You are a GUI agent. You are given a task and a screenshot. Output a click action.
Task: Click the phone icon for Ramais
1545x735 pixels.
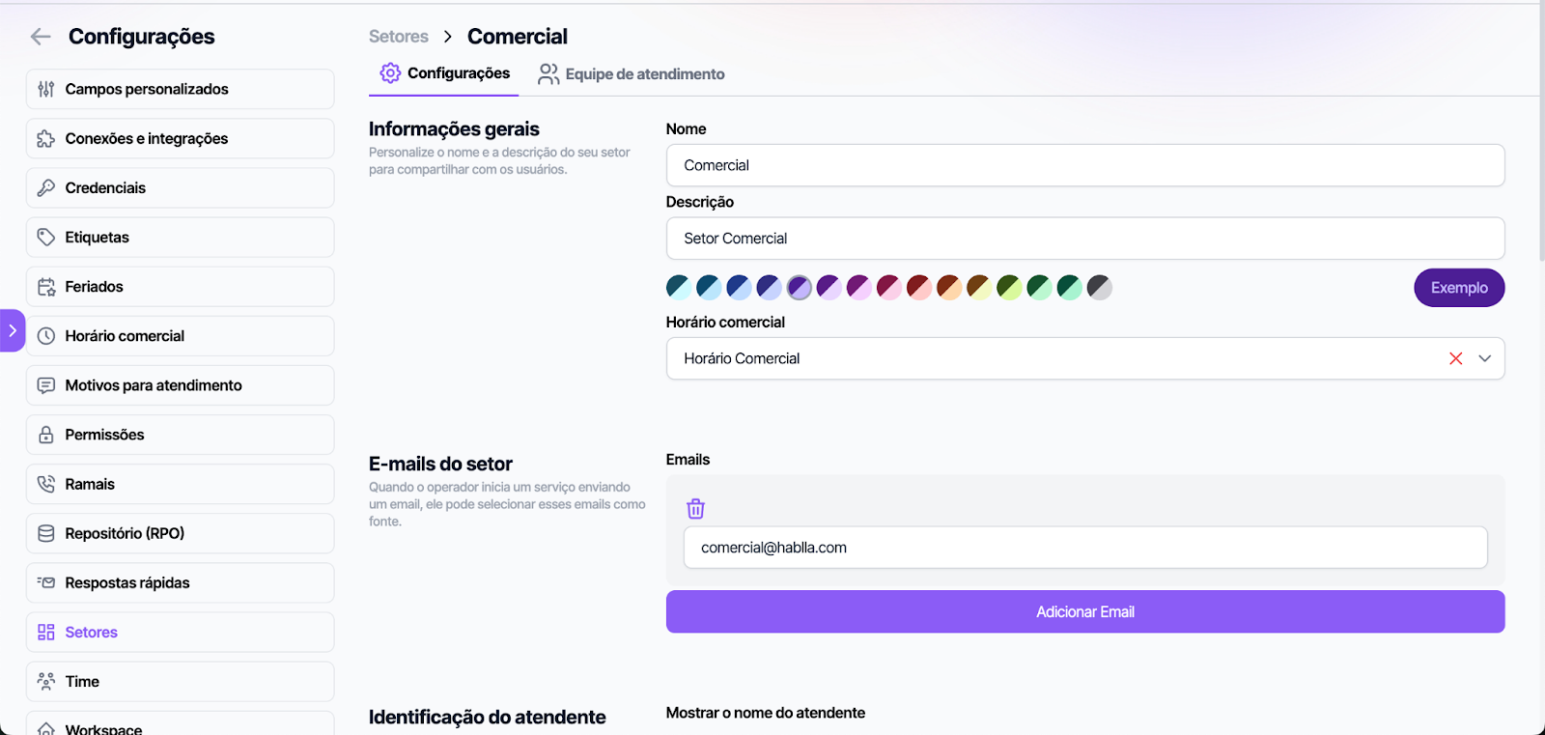pos(45,484)
